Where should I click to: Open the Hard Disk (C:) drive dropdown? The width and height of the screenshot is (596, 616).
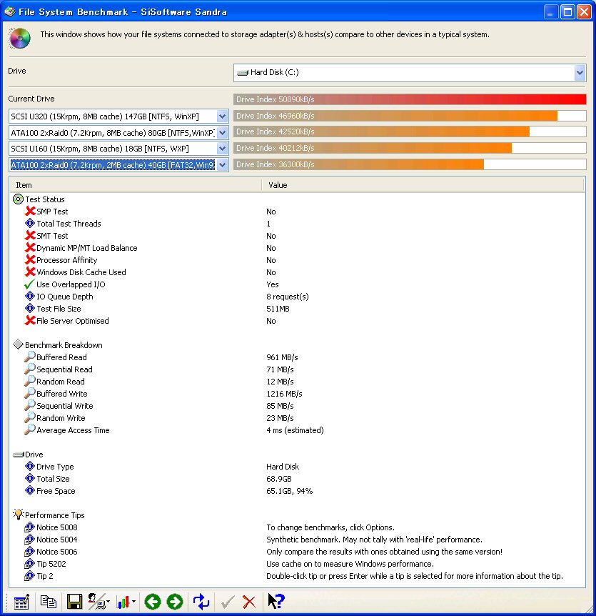580,73
